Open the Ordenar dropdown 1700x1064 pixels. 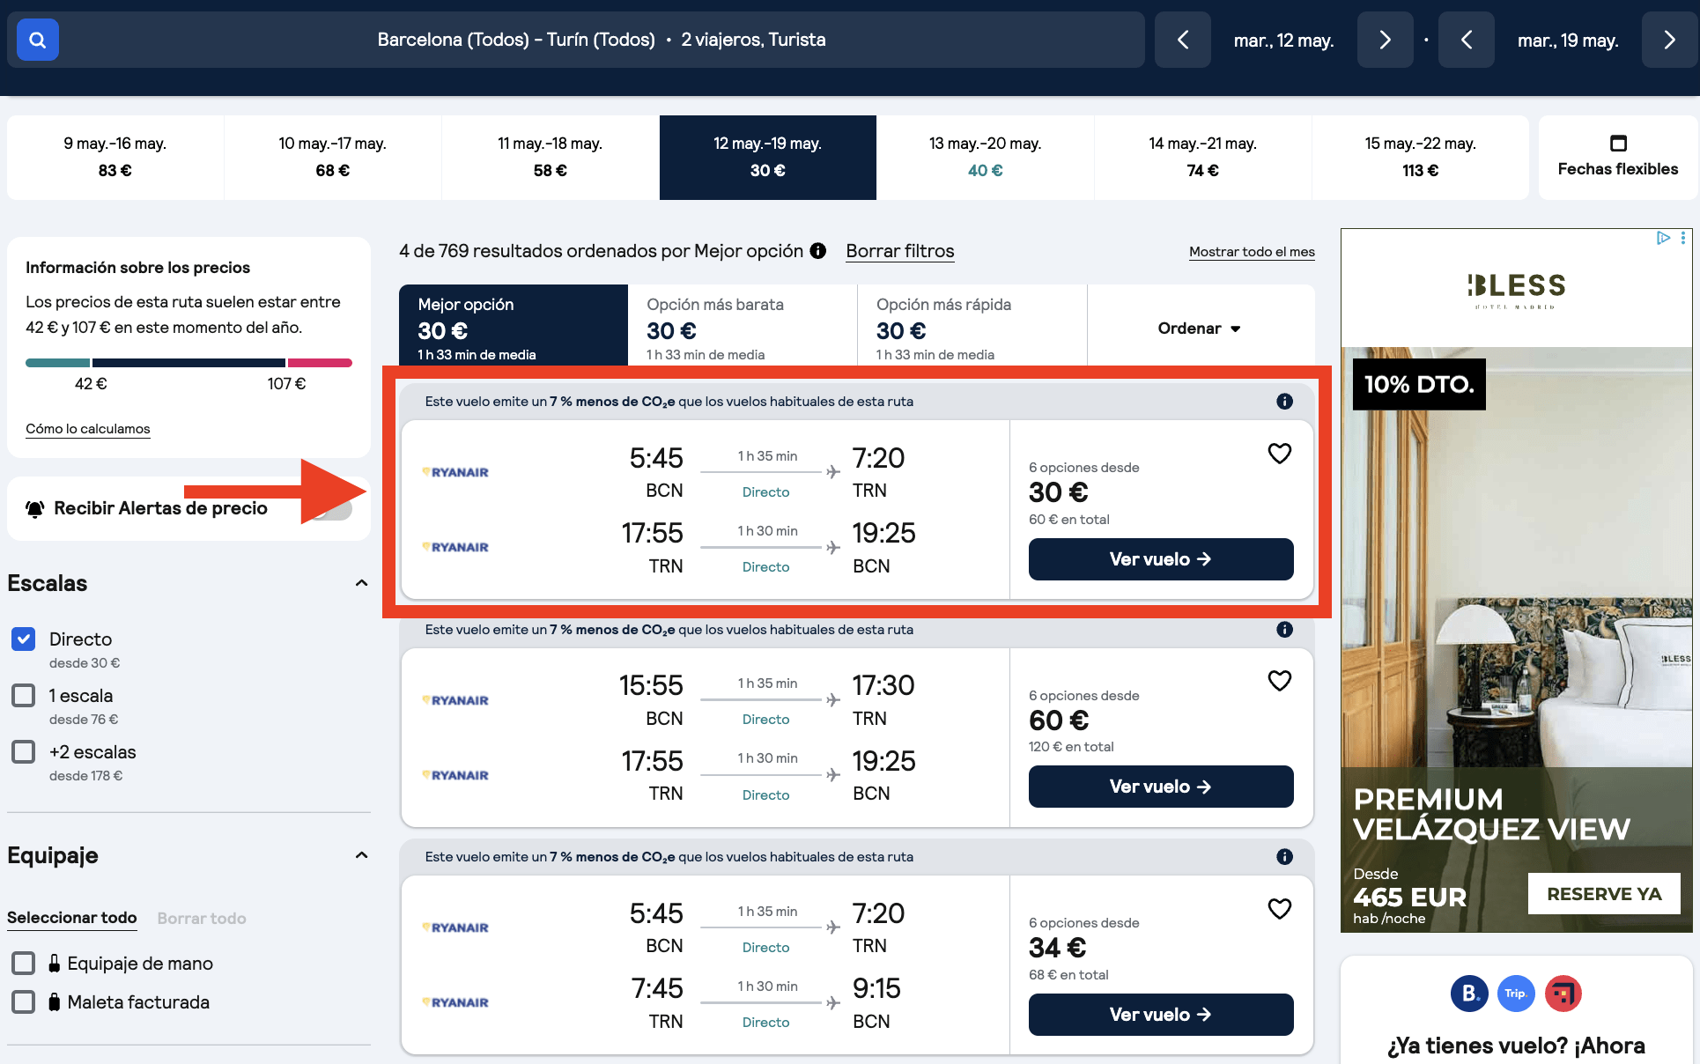1198,328
